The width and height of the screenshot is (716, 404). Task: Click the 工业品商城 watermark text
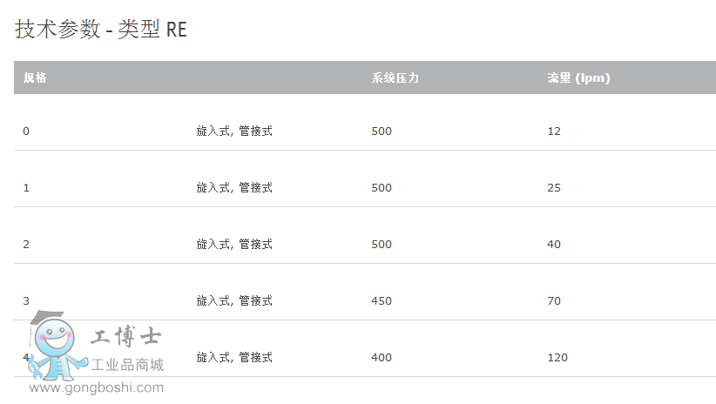[127, 365]
